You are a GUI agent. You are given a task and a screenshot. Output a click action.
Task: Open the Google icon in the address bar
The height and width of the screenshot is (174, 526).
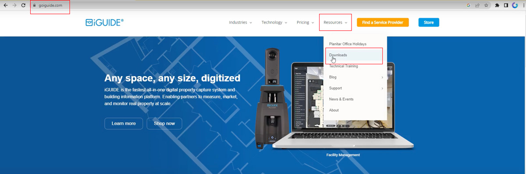469,6
